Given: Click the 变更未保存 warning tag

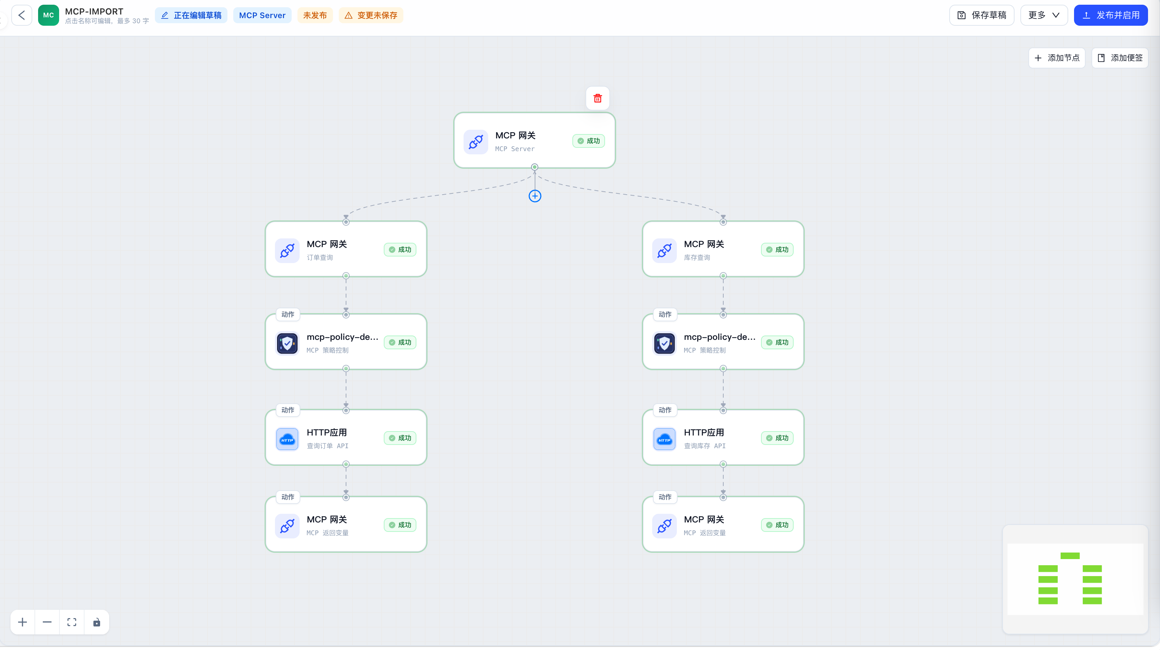Looking at the screenshot, I should click(x=371, y=15).
